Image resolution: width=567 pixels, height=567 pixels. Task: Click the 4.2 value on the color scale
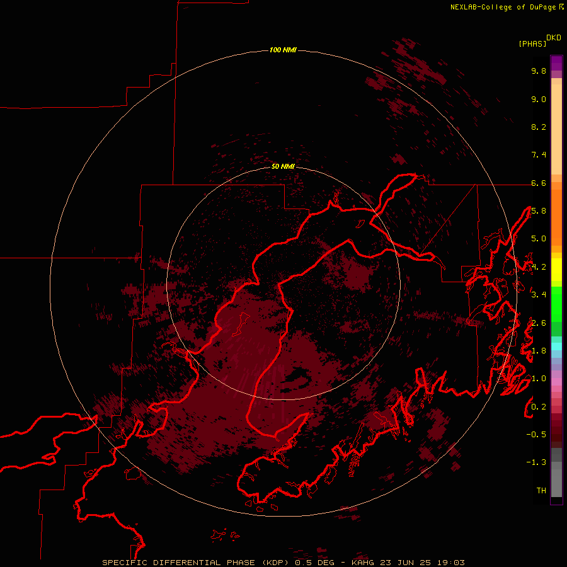point(539,267)
